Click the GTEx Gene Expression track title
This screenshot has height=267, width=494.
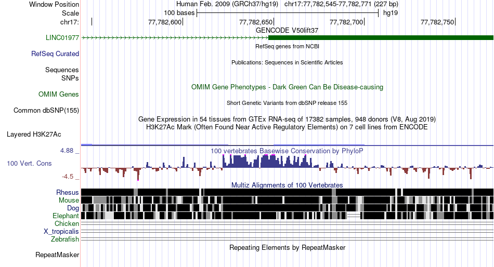(x=287, y=119)
